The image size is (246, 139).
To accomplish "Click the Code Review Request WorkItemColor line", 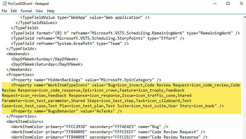I will pos(108,132).
